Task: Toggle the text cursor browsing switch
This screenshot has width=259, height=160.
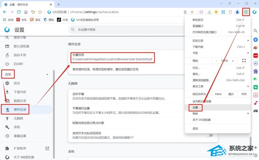Action: pyautogui.click(x=209, y=135)
